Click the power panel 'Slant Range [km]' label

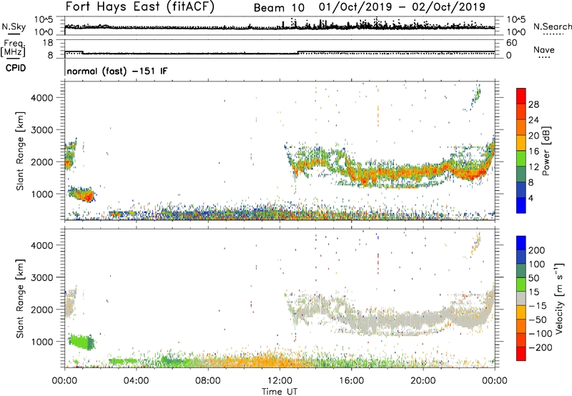click(20, 151)
